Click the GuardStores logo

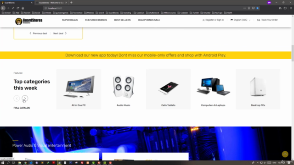[28, 21]
